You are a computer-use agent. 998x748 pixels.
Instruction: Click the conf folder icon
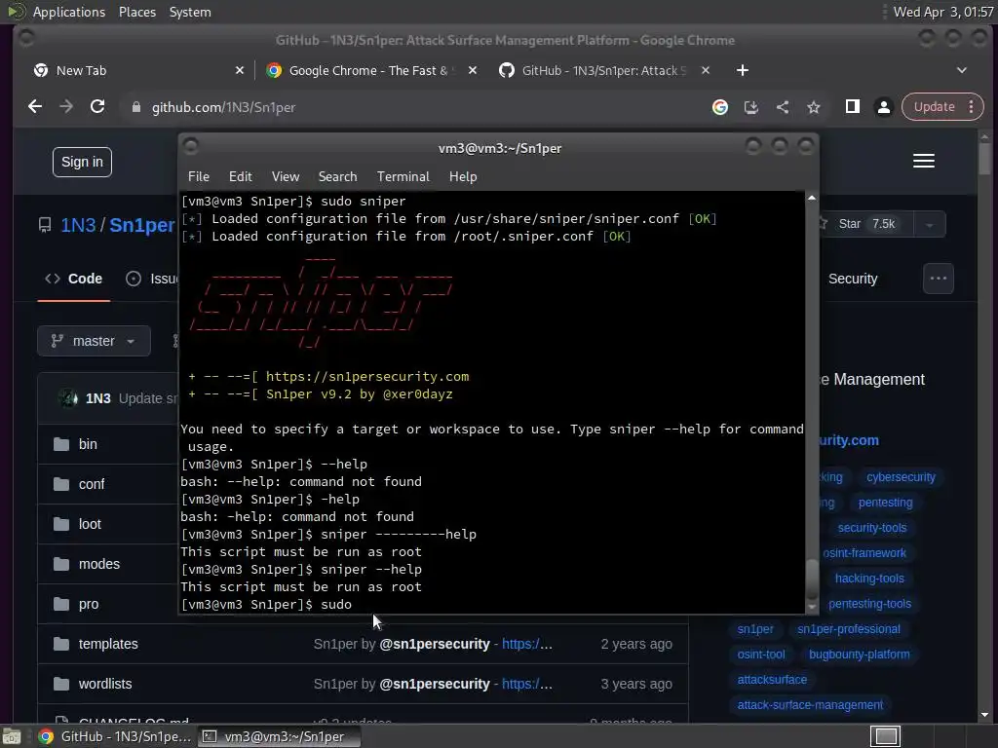click(x=61, y=484)
